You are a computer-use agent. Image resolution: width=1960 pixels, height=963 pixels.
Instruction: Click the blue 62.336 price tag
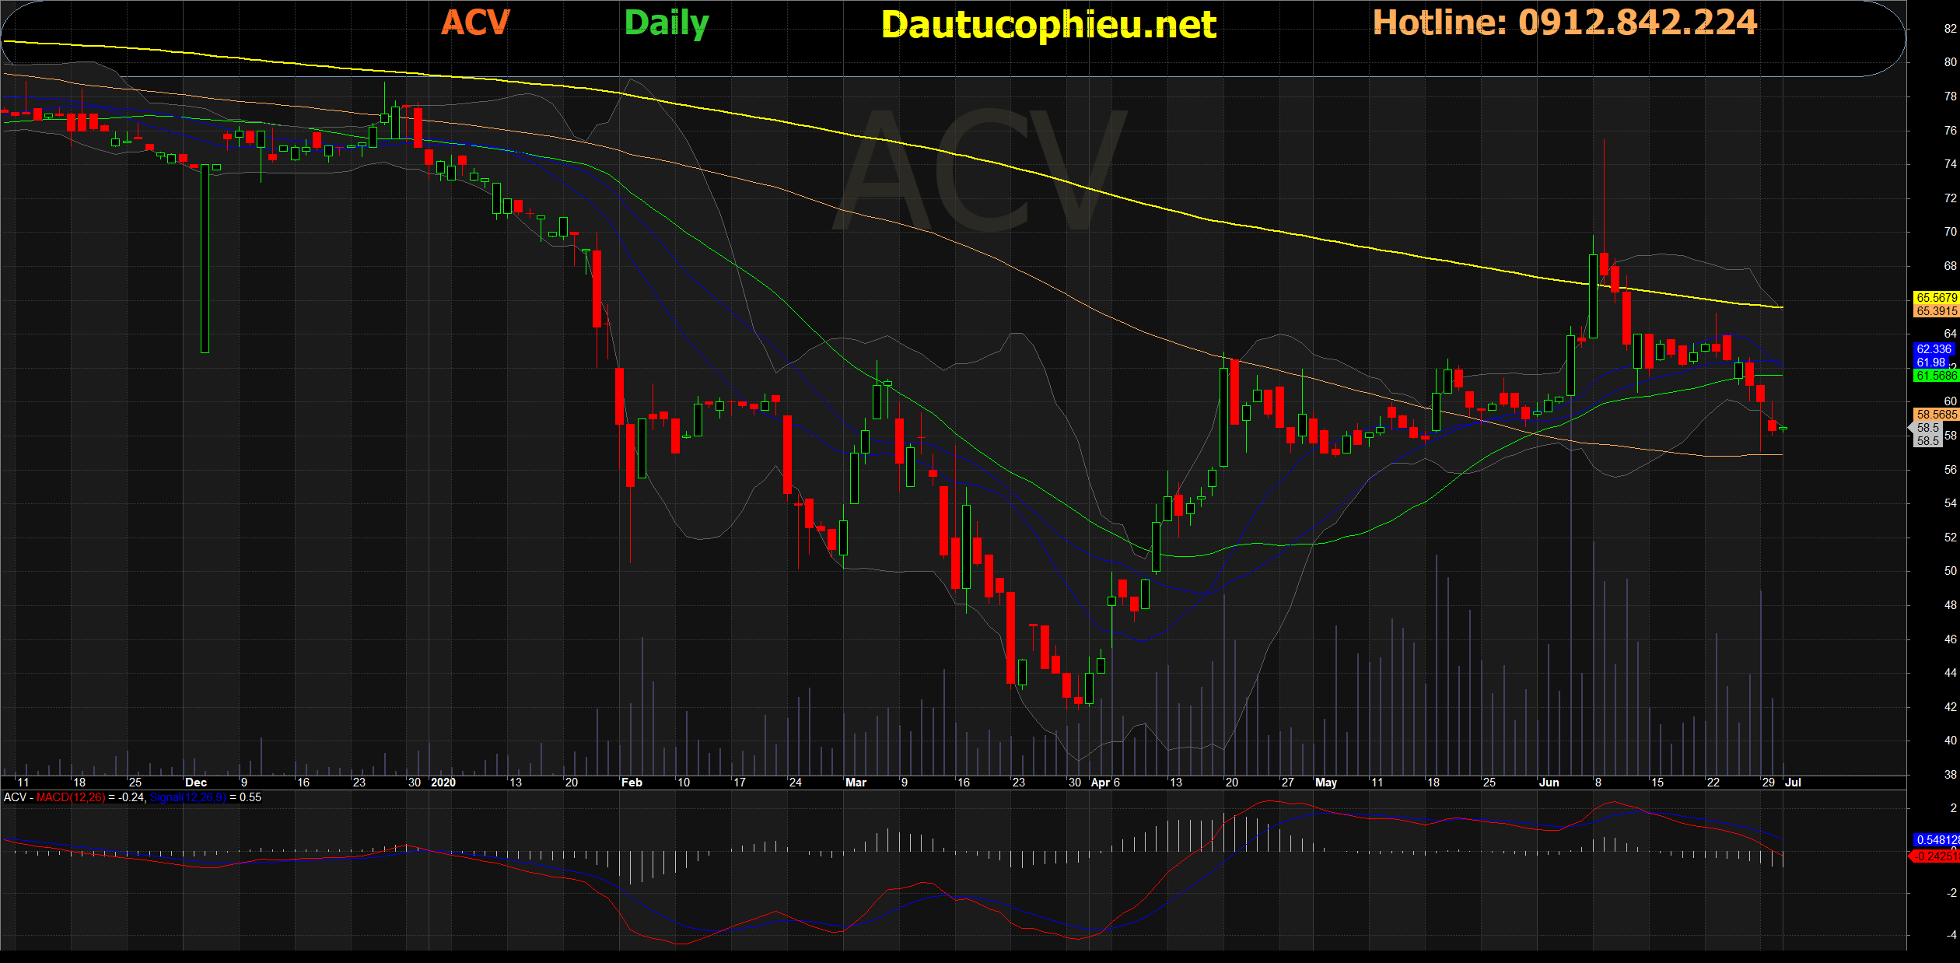(x=1934, y=349)
